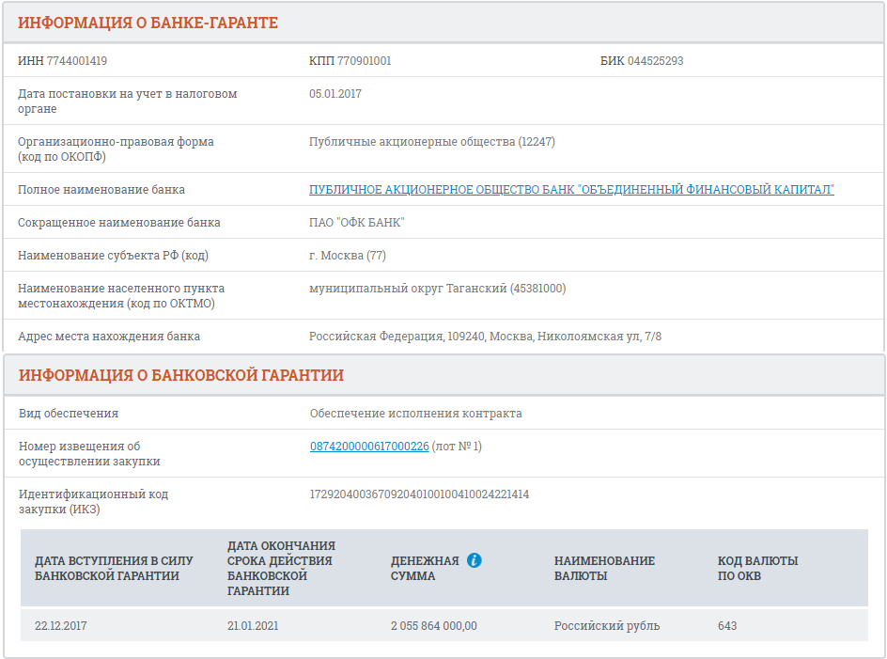887x659 pixels.
Task: Click the info icon beside ДЕНЕЖНАЯ СУММА
Action: (475, 560)
